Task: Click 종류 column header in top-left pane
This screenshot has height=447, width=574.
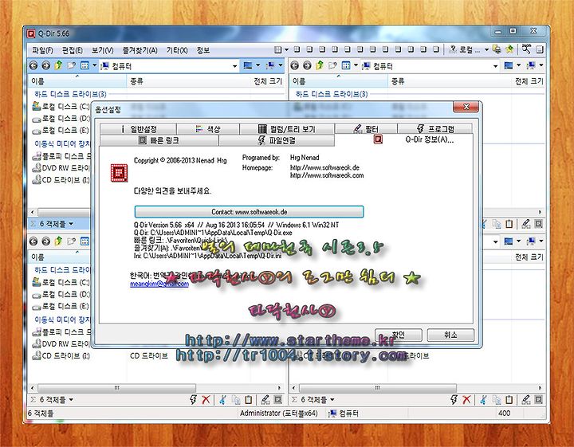Action: click(x=137, y=81)
